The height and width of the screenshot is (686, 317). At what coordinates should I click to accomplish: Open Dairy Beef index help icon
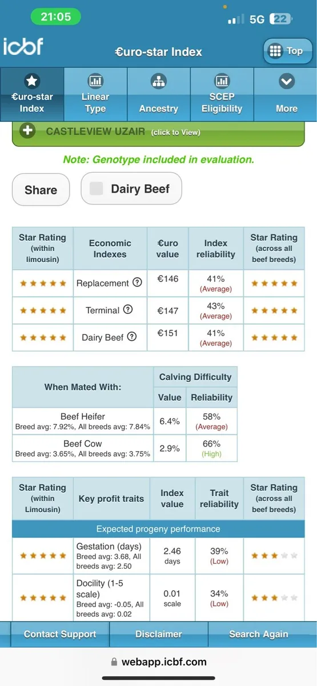coord(132,337)
